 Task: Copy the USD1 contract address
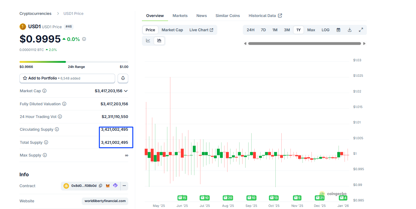click(100, 185)
